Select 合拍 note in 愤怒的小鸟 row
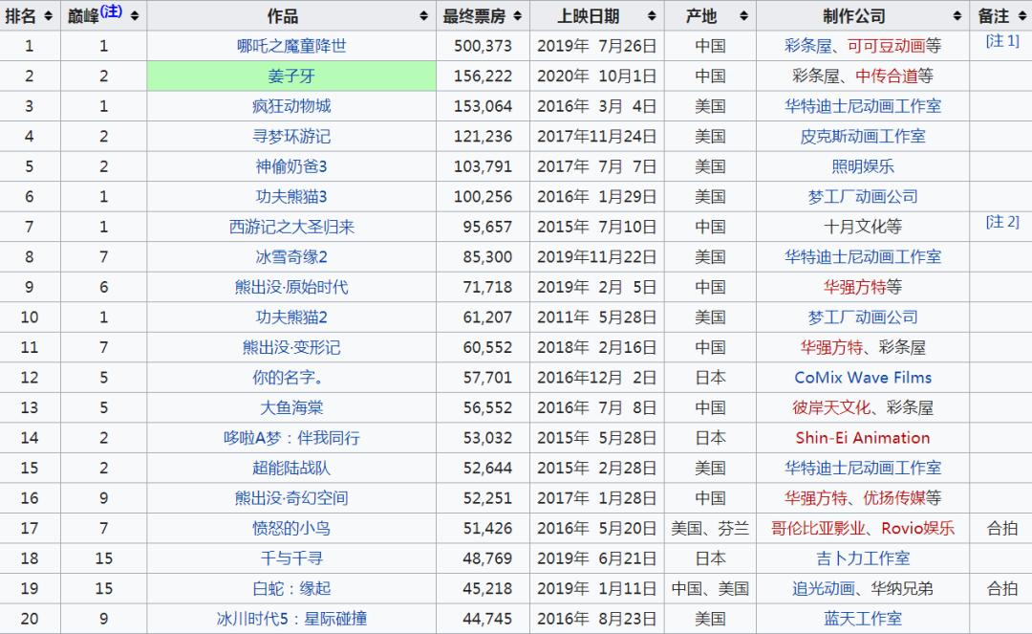The image size is (1032, 634). point(1002,529)
